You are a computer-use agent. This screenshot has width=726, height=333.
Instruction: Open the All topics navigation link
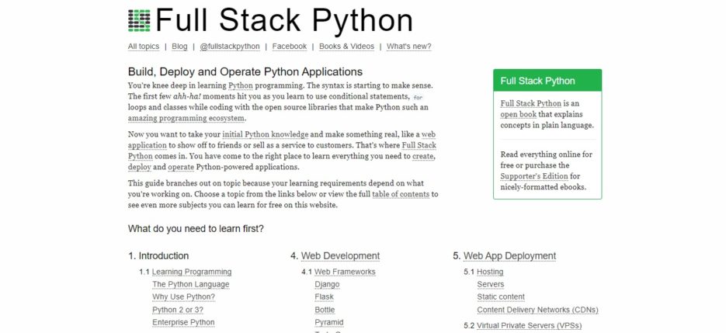[144, 47]
